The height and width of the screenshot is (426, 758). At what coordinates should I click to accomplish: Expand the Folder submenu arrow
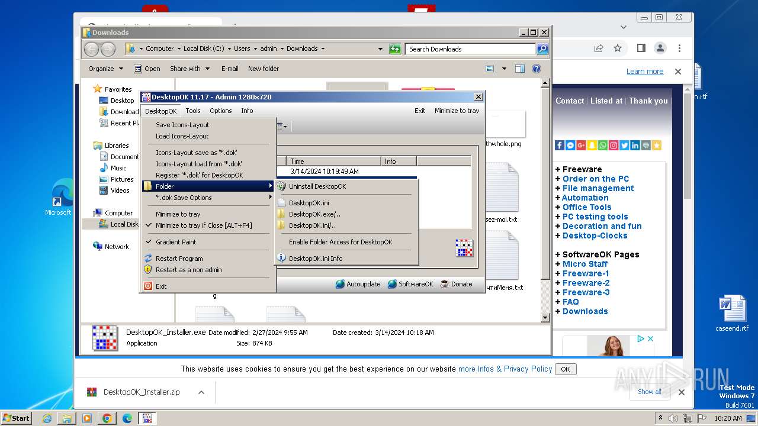(271, 186)
